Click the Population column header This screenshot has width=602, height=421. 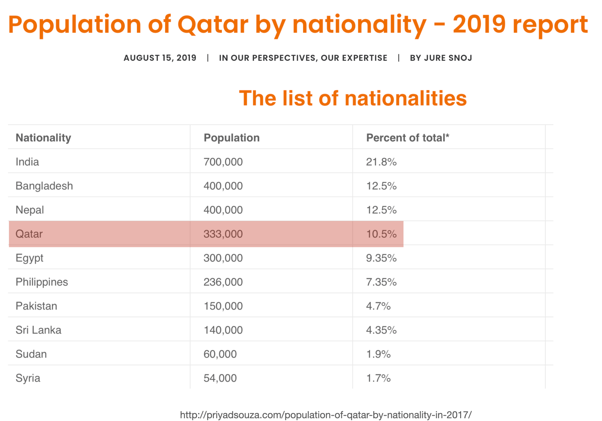pyautogui.click(x=231, y=138)
